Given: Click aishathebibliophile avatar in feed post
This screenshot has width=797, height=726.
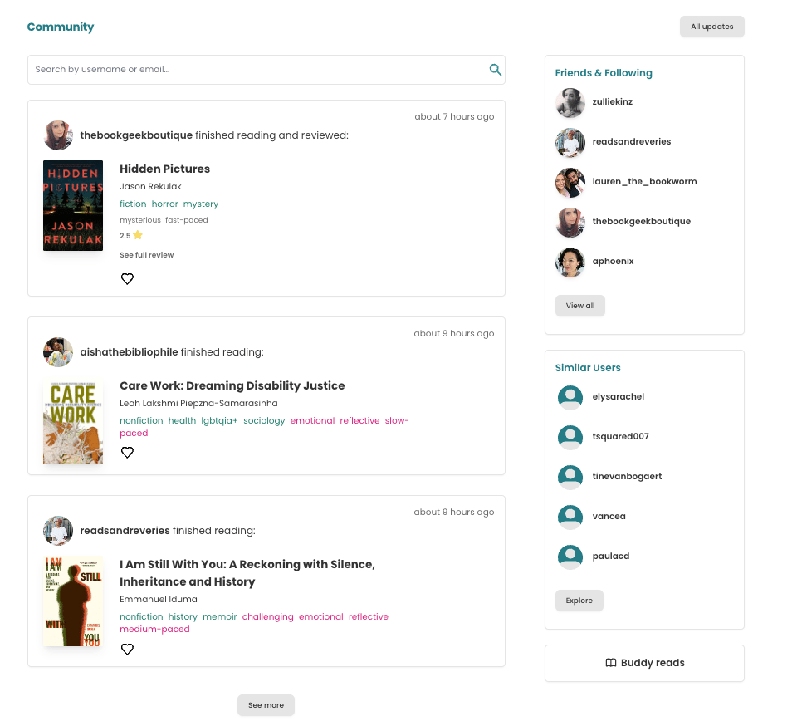Looking at the screenshot, I should [x=58, y=352].
